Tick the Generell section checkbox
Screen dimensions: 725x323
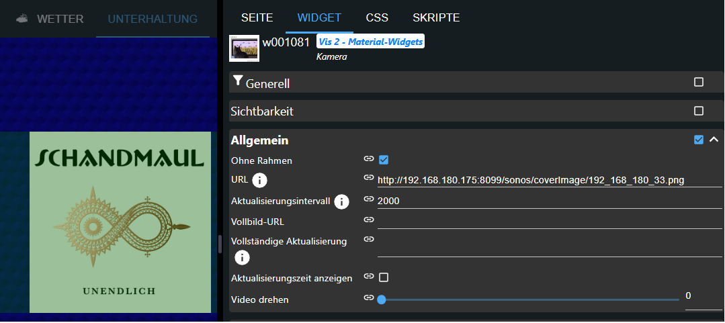click(x=699, y=82)
